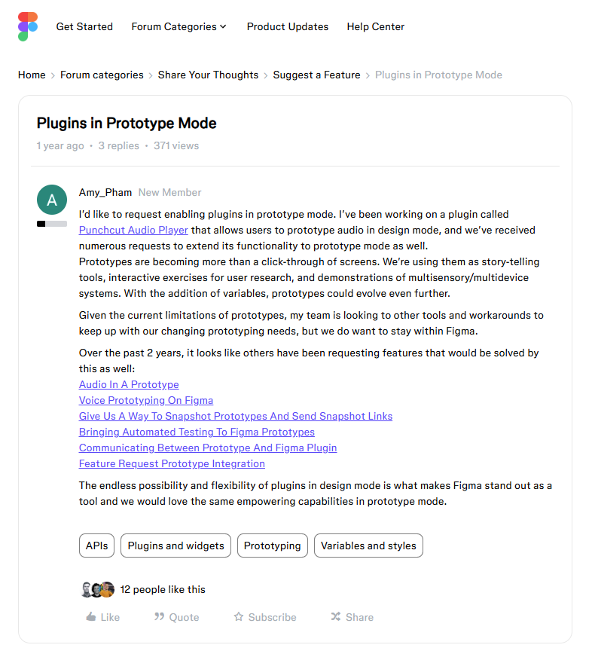Select the APIs tag
Viewport: 592px width, 654px height.
point(96,546)
